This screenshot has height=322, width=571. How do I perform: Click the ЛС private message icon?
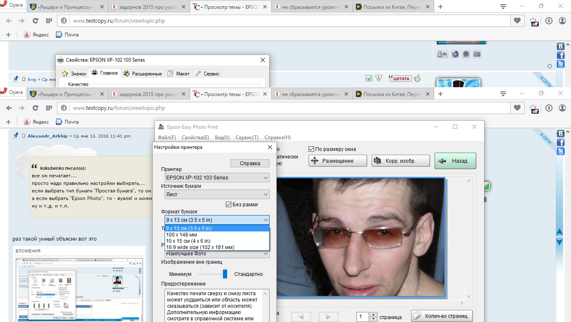[442, 54]
